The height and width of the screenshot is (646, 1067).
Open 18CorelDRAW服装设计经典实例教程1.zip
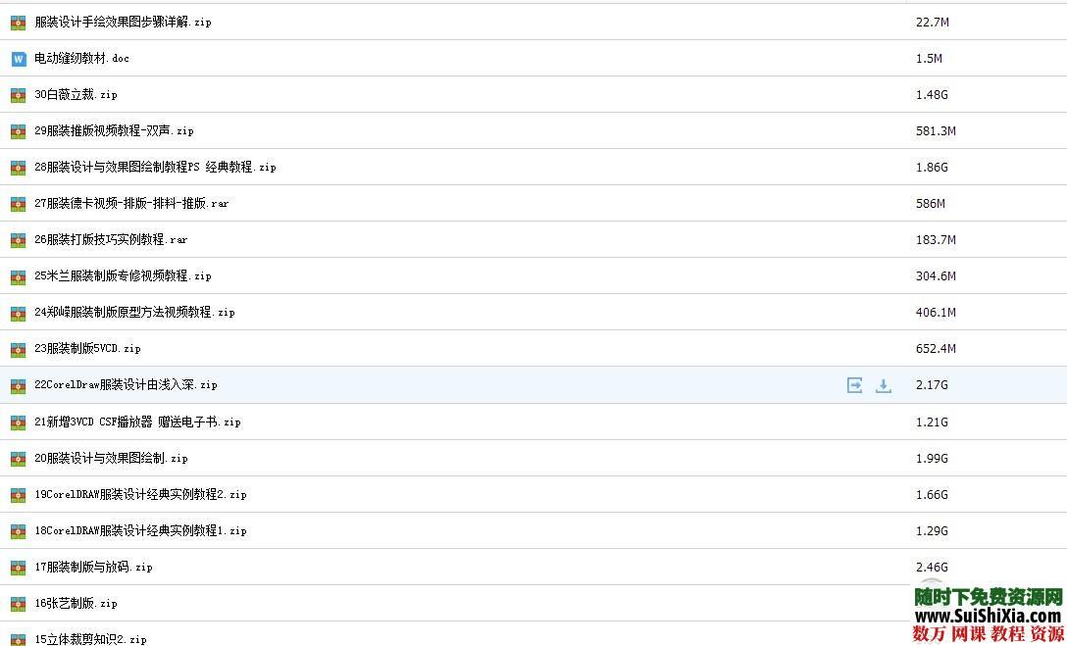(140, 531)
